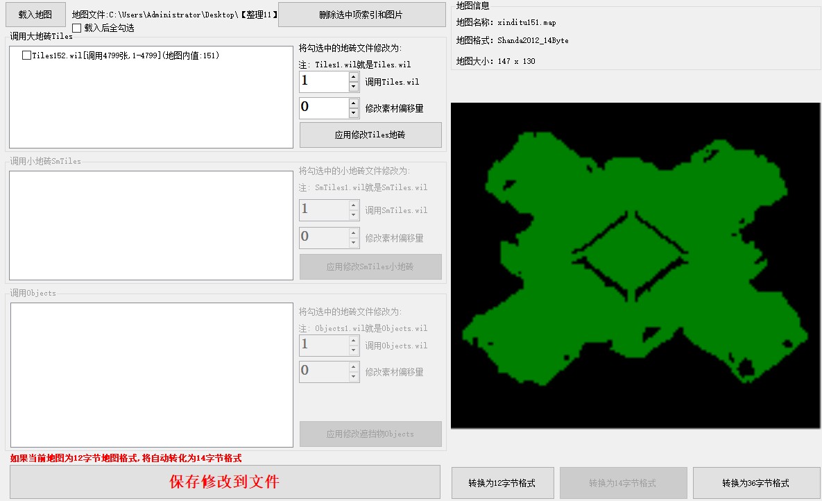Viewport: 822px width, 501px height.
Task: Click inside the 调用Objects list box
Action: click(x=151, y=375)
